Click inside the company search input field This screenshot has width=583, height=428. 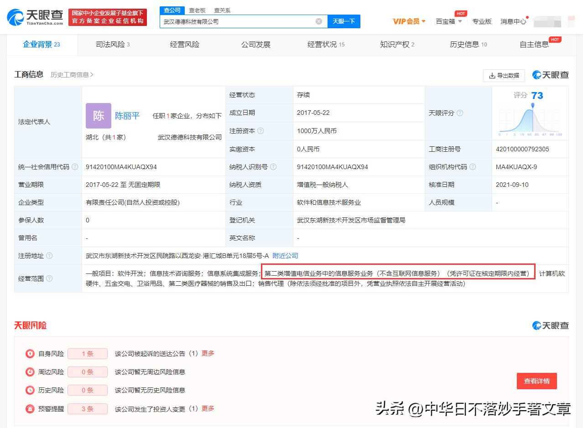tap(237, 21)
